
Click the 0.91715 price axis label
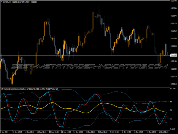(x=174, y=77)
